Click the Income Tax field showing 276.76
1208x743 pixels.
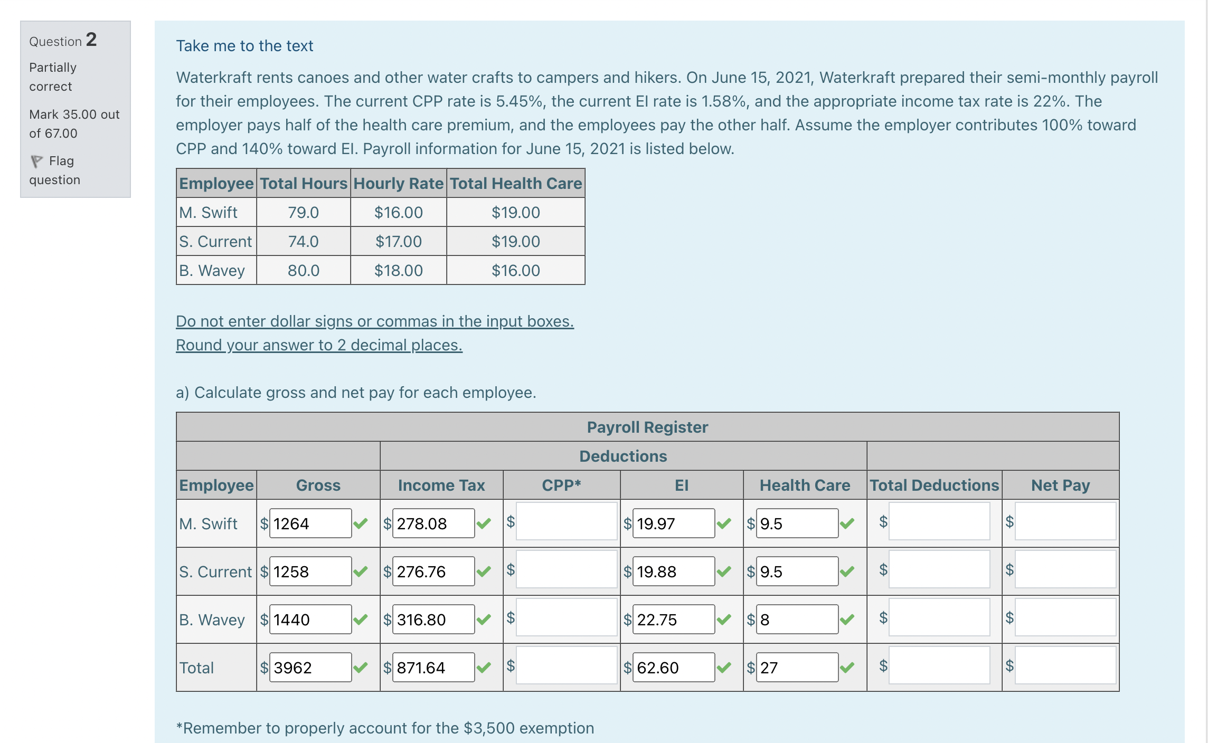(x=433, y=571)
